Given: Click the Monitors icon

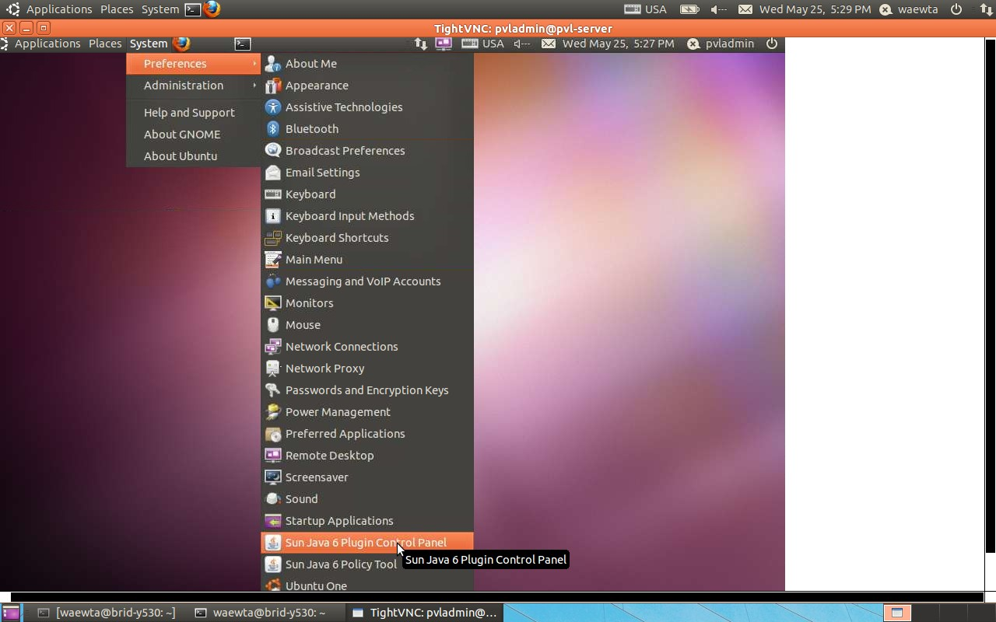Looking at the screenshot, I should 272,303.
